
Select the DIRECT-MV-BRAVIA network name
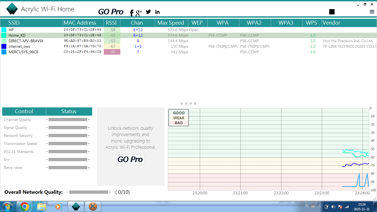coord(26,41)
